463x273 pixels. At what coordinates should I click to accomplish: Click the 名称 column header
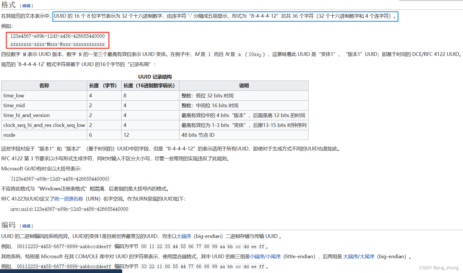[44, 85]
